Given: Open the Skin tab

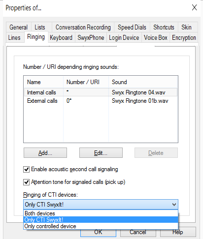Looking at the screenshot, I should coord(186,27).
